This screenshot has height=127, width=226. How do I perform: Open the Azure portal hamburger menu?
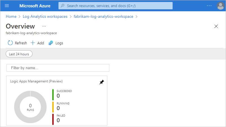coord(7,6)
